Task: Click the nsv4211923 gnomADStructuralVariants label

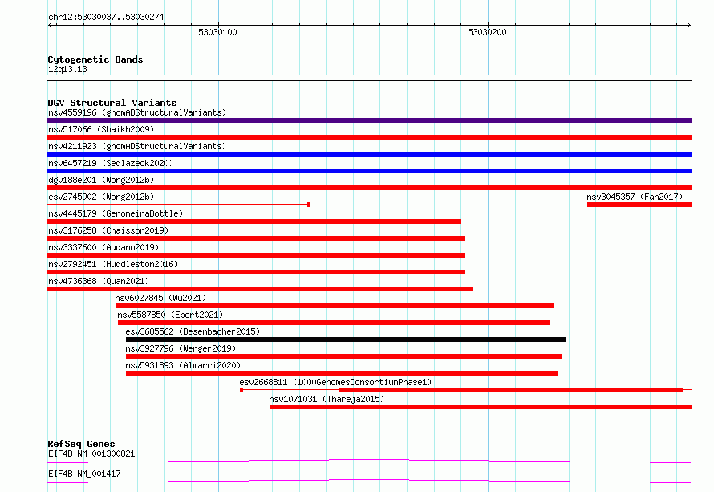Action: [137, 146]
